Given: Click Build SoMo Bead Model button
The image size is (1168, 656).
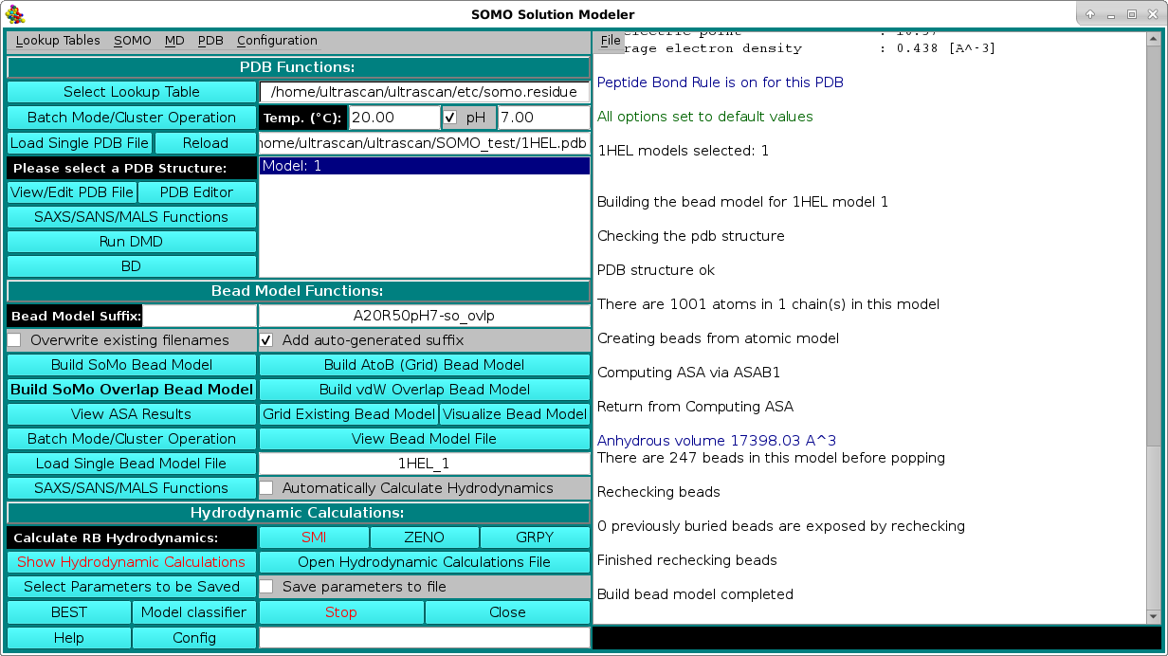Looking at the screenshot, I should [x=132, y=365].
